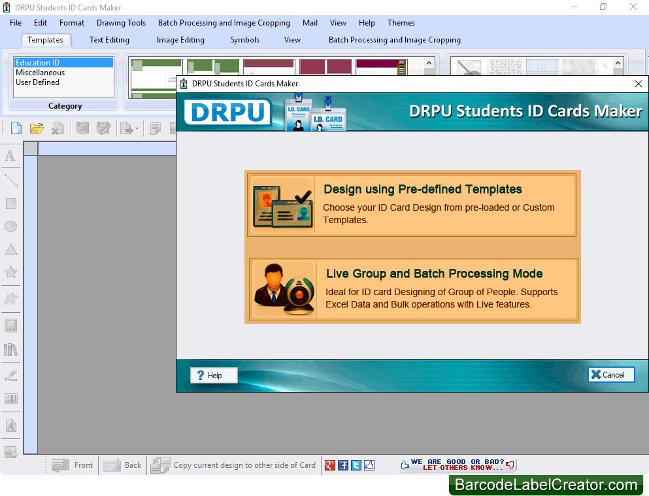
Task: Select the Signature pen tool
Action: [x=10, y=375]
